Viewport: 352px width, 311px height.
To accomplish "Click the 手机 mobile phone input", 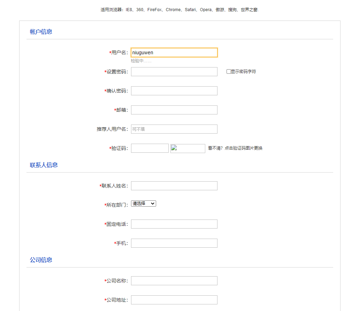I will 174,243.
